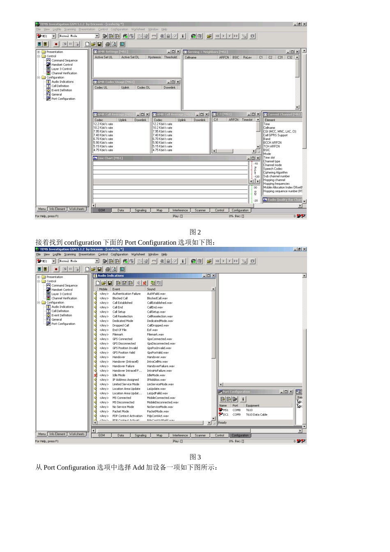The height and width of the screenshot is (552, 390).
Task: Click scroll-down arrow of Serving + Neighbors list
Action: pyautogui.click(x=297, y=107)
